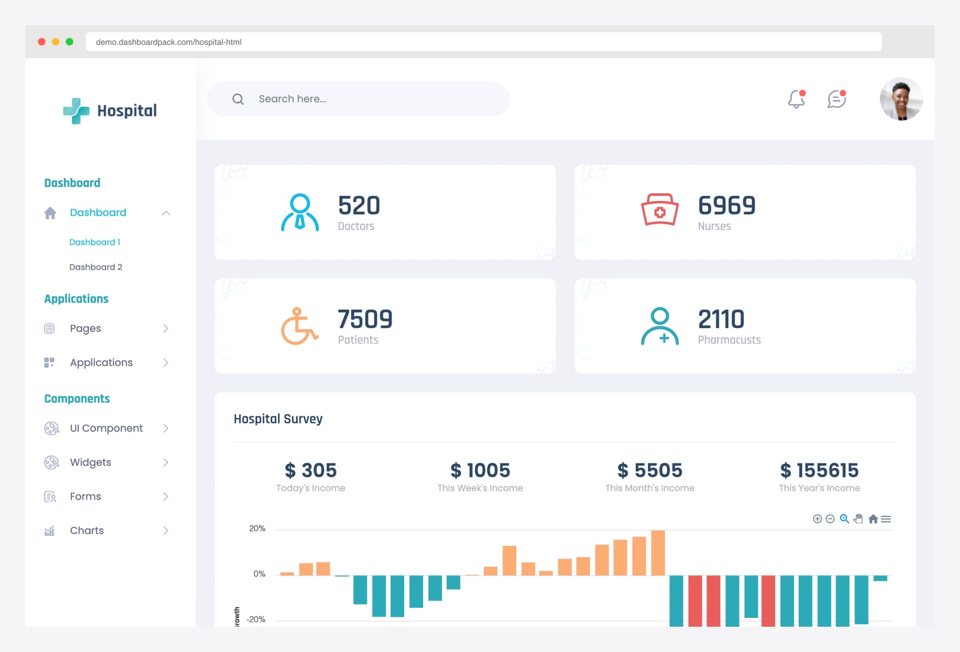Image resolution: width=960 pixels, height=652 pixels.
Task: Click the search magnifier icon
Action: (238, 99)
